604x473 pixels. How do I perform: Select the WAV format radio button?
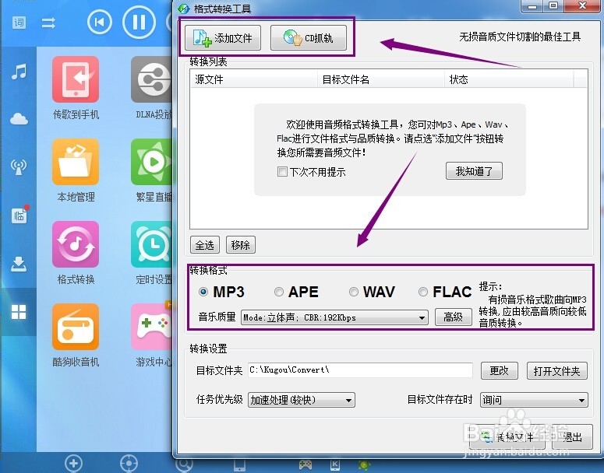coord(353,292)
